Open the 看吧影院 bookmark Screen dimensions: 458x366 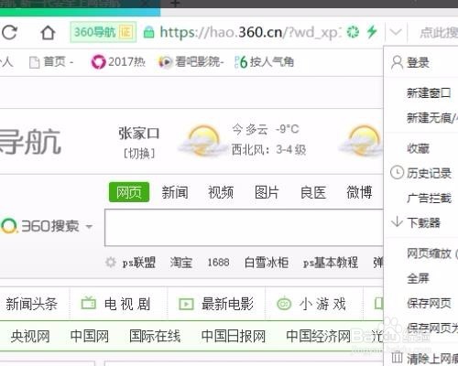pos(191,62)
